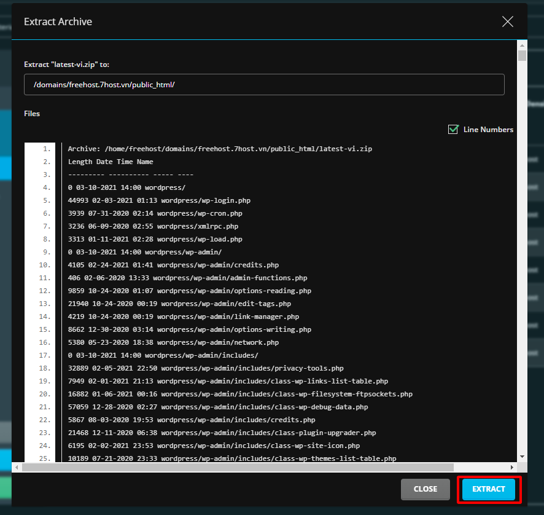544x515 pixels.
Task: Select the class-plugin-upgrader.php line
Action: 222,433
